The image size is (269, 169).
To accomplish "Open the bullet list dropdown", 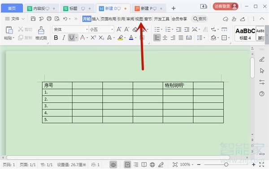I will coord(161,30).
